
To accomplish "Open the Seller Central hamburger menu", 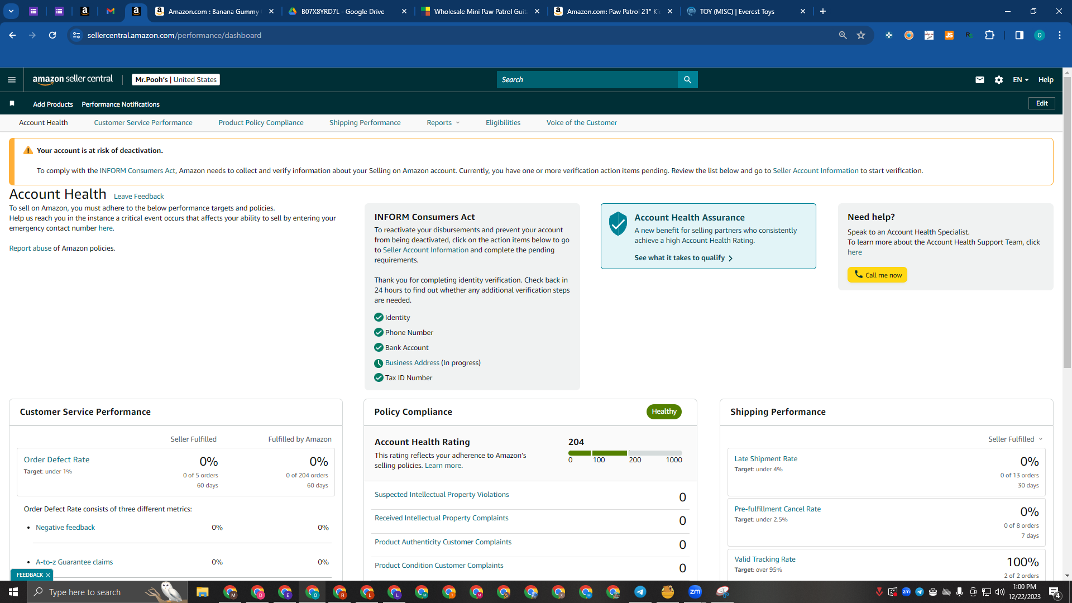I will pos(12,80).
